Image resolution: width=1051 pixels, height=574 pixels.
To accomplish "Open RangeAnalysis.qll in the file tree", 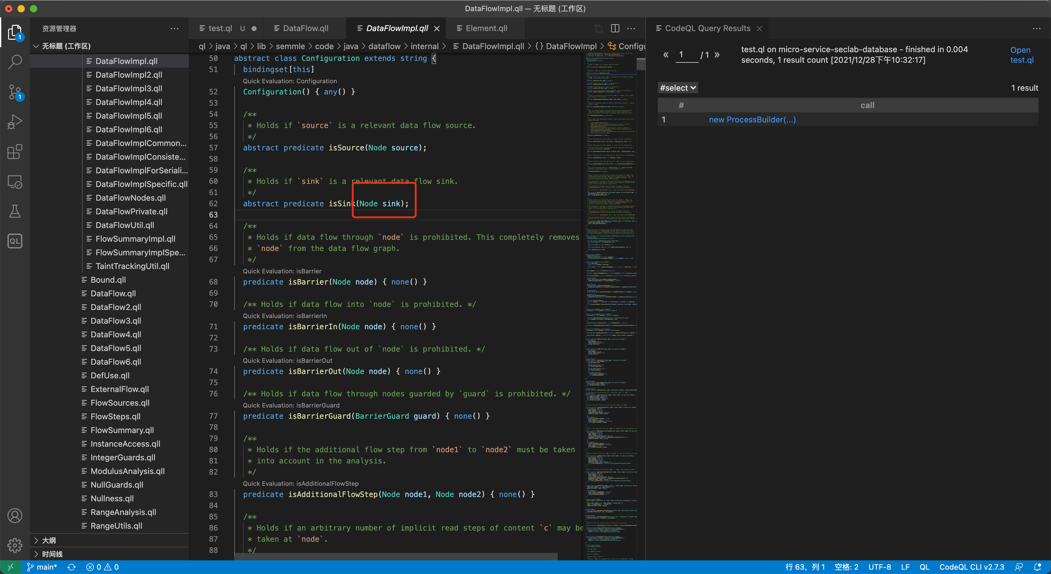I will (123, 512).
